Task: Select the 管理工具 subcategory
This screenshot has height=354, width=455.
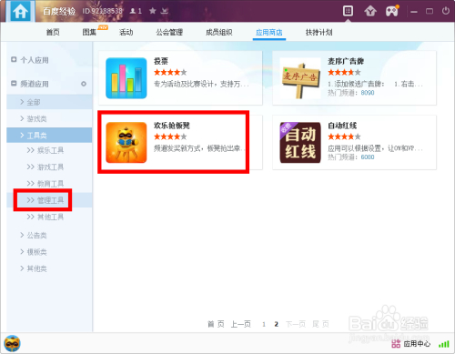Action: tap(49, 200)
